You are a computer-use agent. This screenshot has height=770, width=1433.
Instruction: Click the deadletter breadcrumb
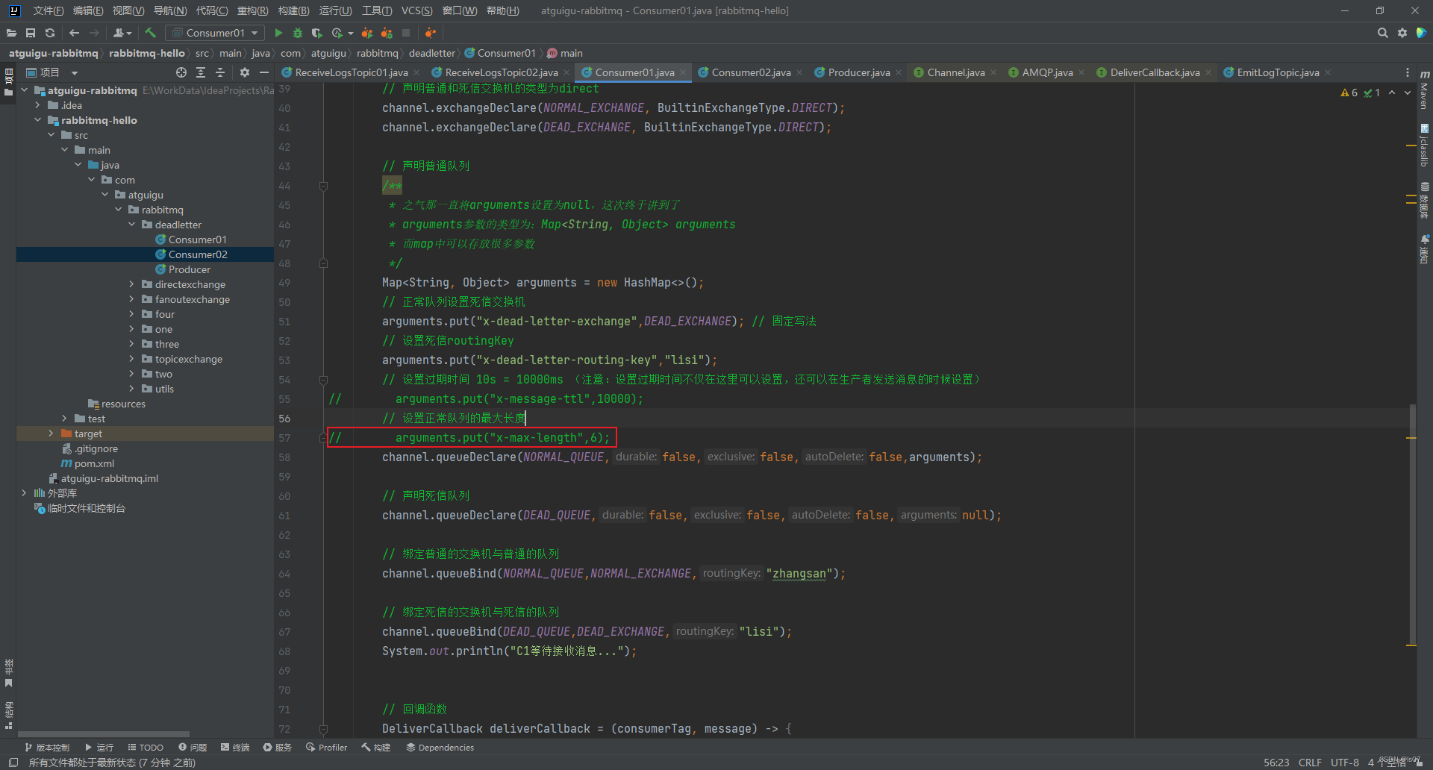[x=431, y=53]
